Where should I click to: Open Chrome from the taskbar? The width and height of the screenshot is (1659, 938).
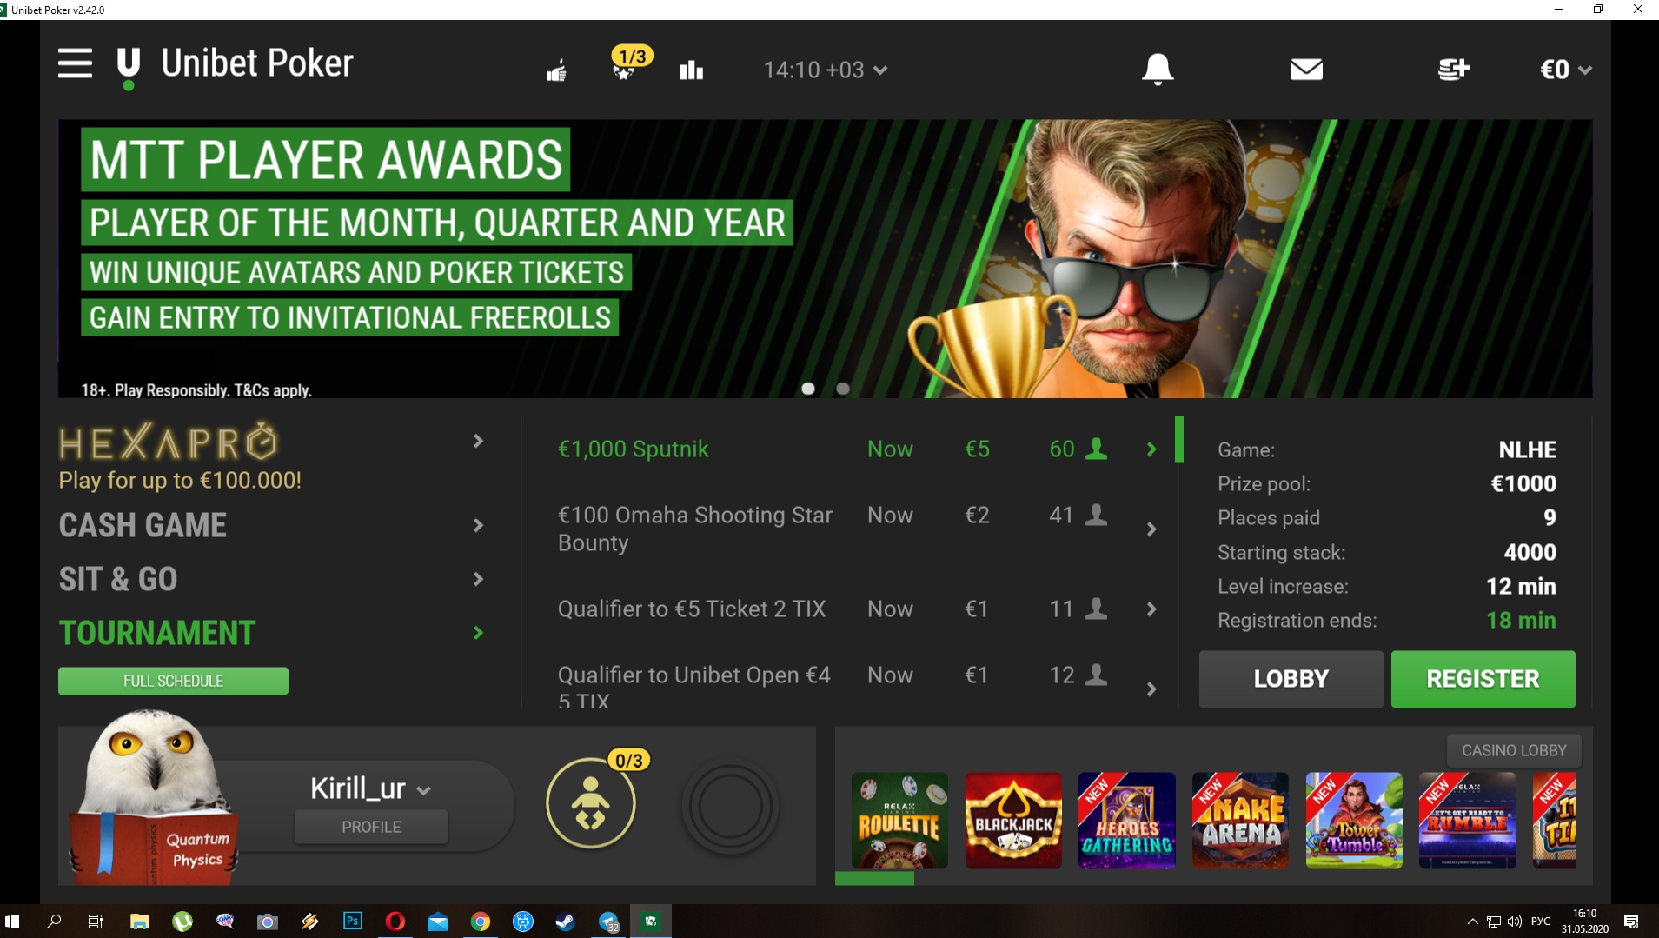click(480, 921)
